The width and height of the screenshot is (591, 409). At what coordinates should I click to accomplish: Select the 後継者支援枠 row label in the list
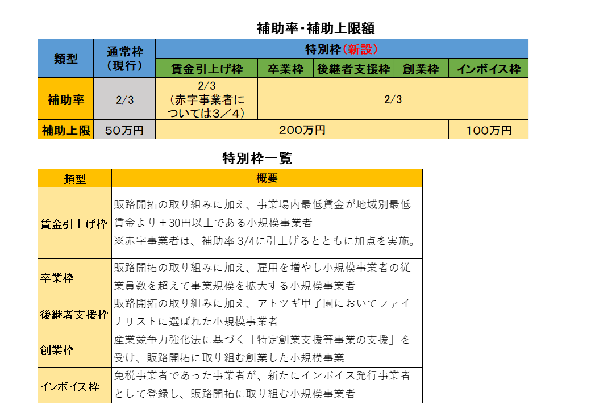point(74,314)
